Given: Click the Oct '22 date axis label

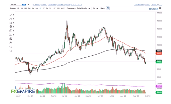Looking at the screenshot, I should click(x=148, y=96).
